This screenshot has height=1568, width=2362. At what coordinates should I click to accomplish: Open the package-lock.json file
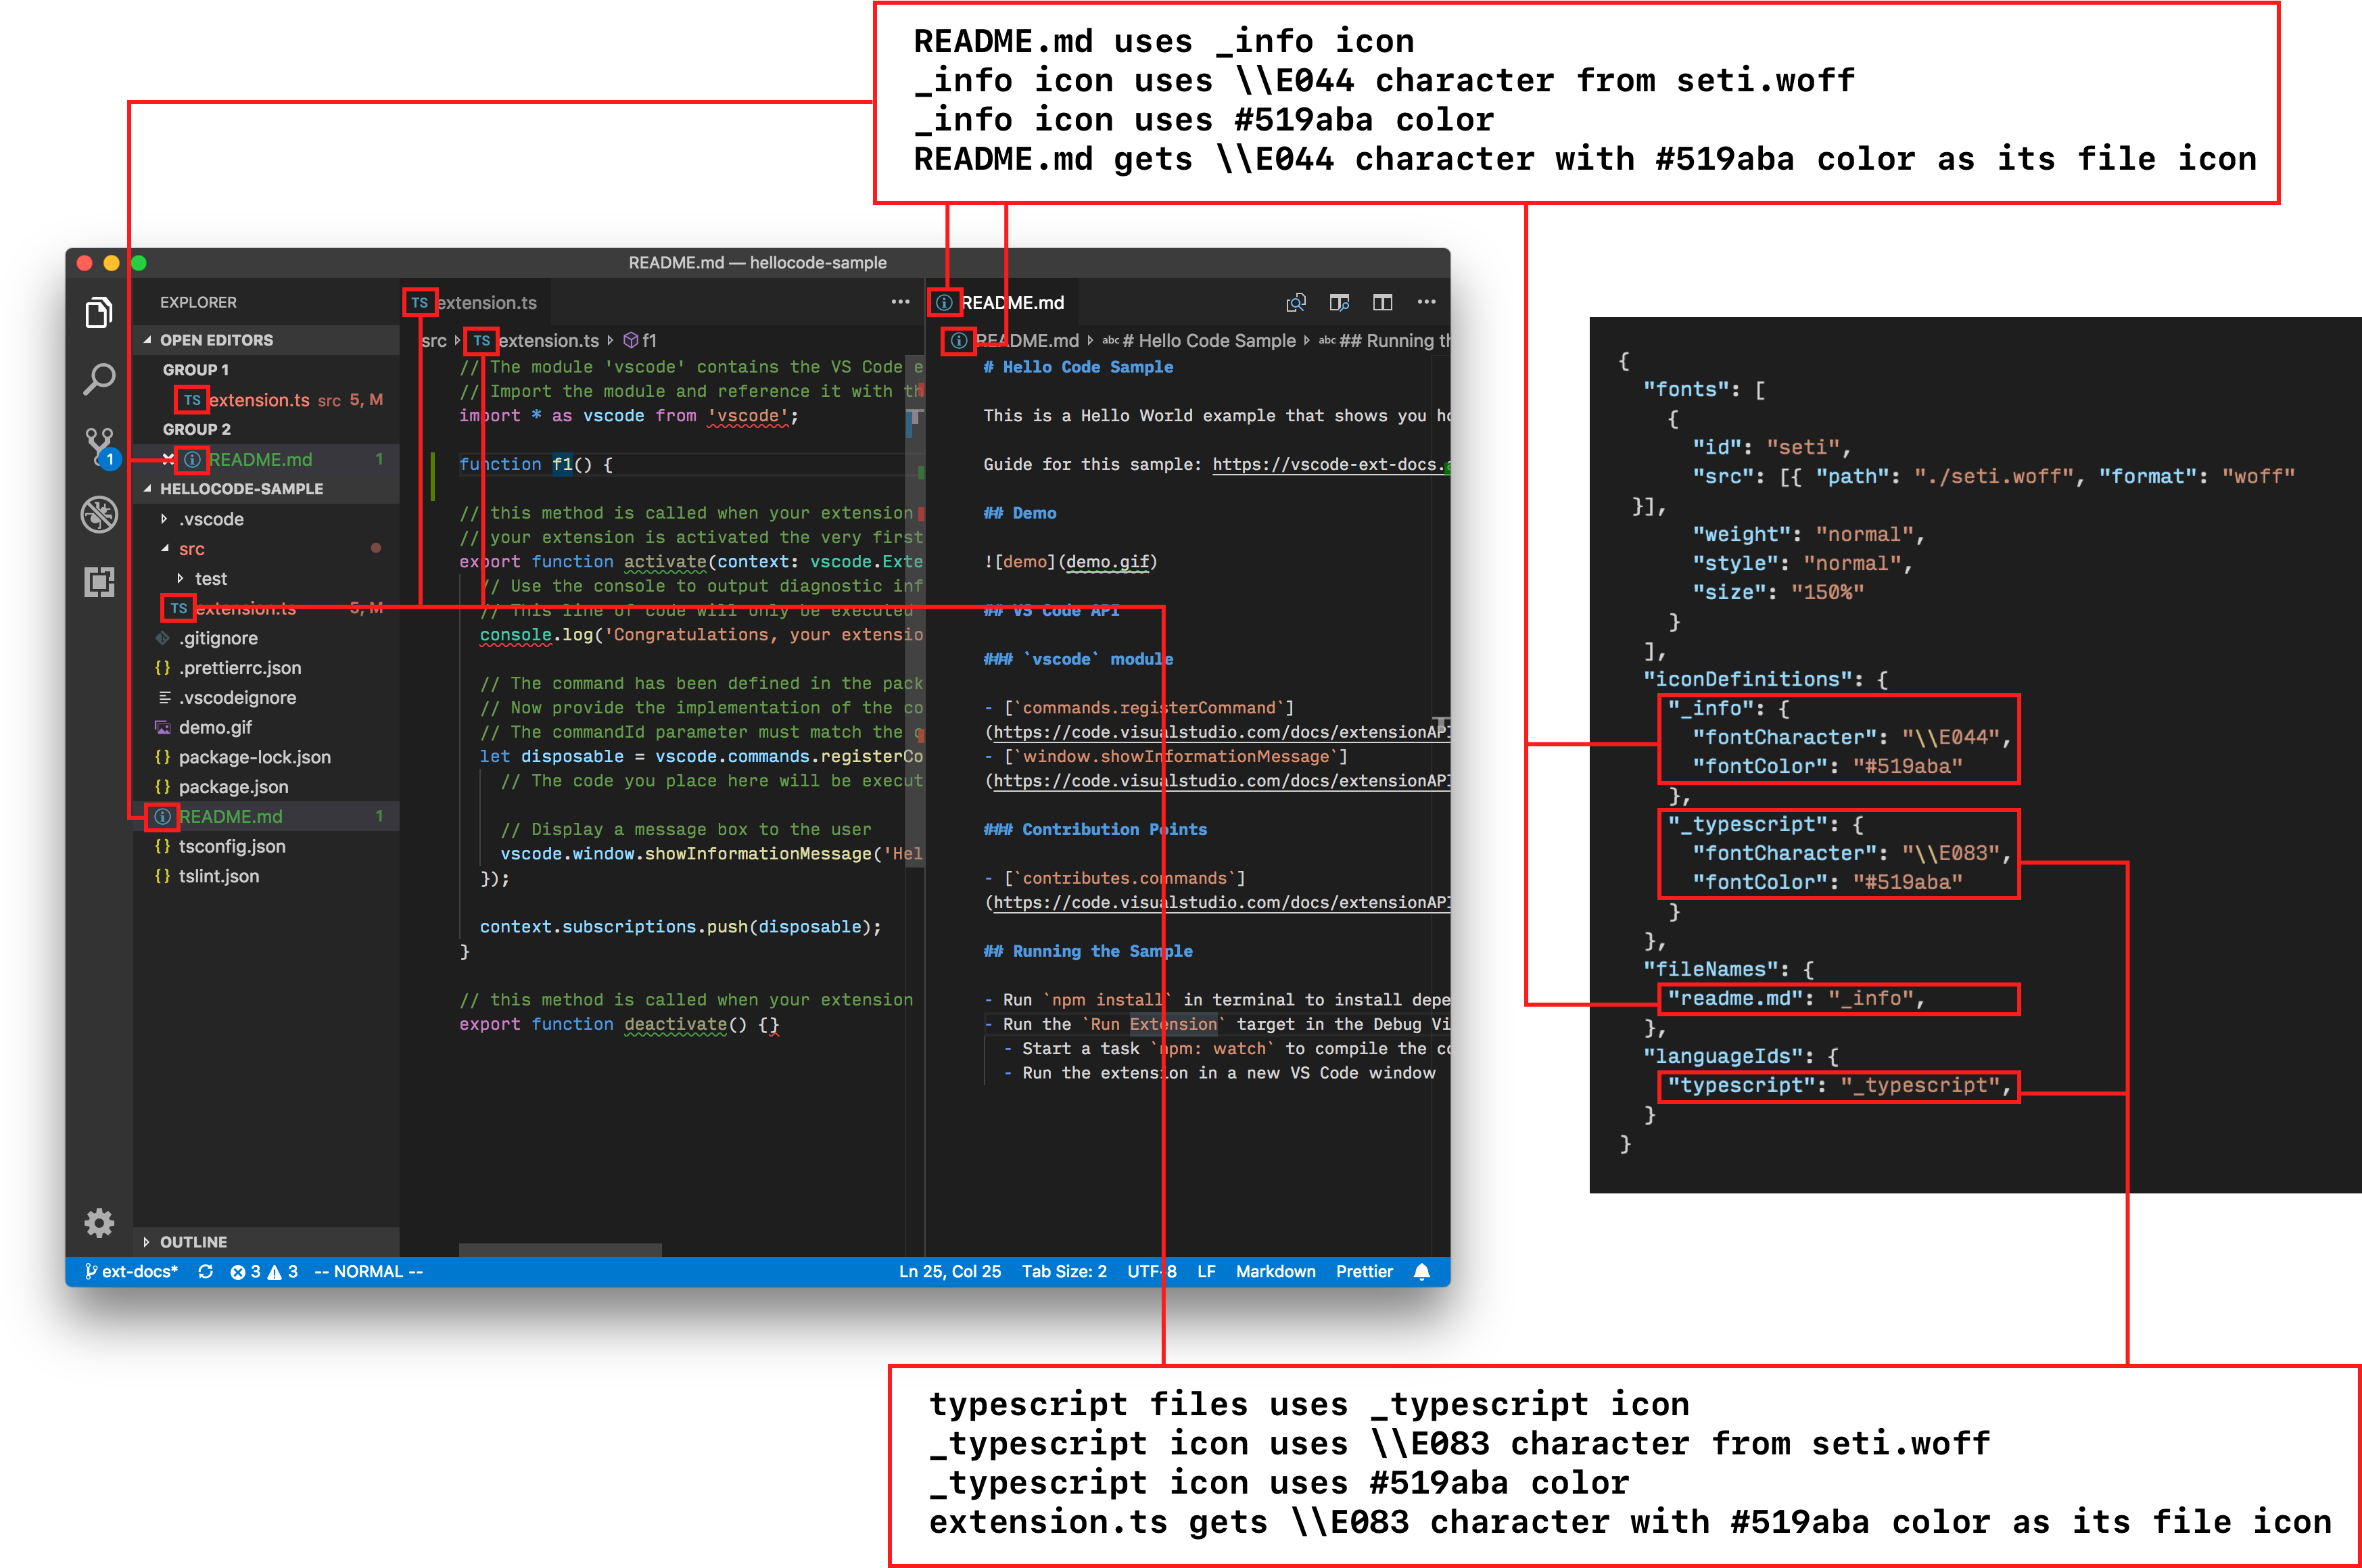(266, 757)
